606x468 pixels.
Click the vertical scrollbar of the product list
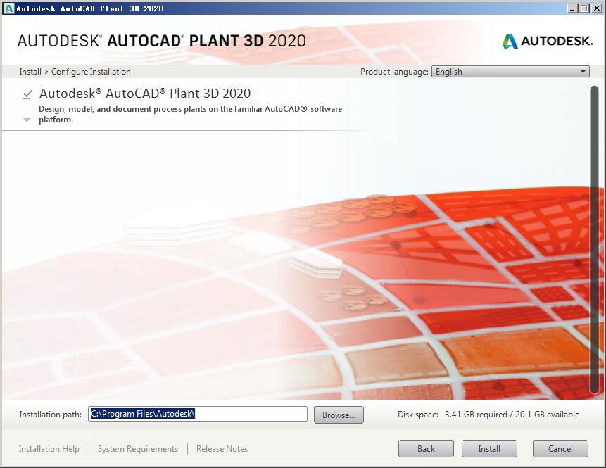coord(594,239)
